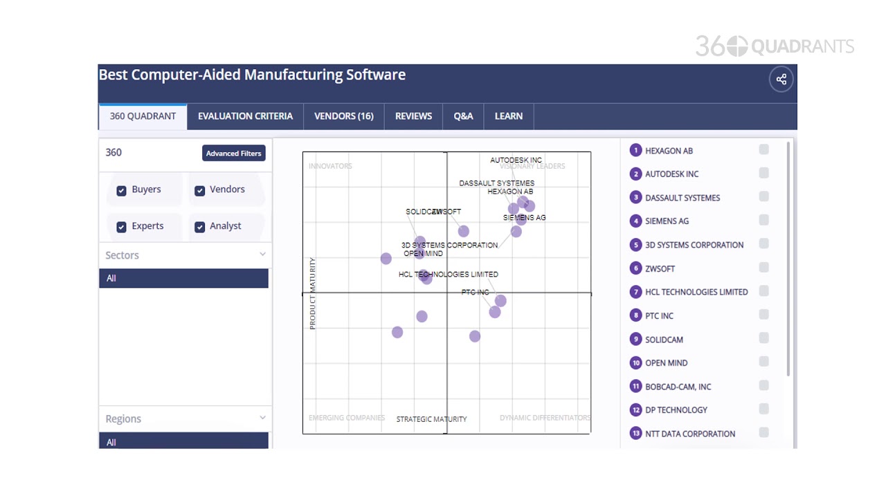Tick the checkbox for Dassault Systemes
This screenshot has width=886, height=498.
(763, 196)
